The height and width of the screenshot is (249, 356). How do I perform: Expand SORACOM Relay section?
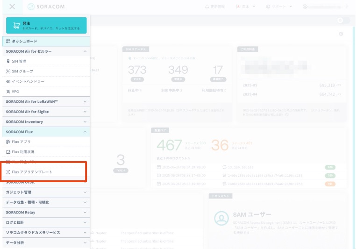tap(46, 212)
